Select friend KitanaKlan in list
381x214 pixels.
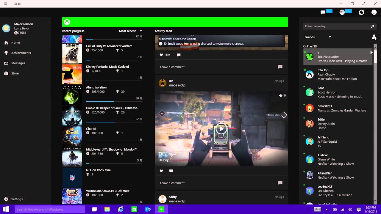coord(338,175)
